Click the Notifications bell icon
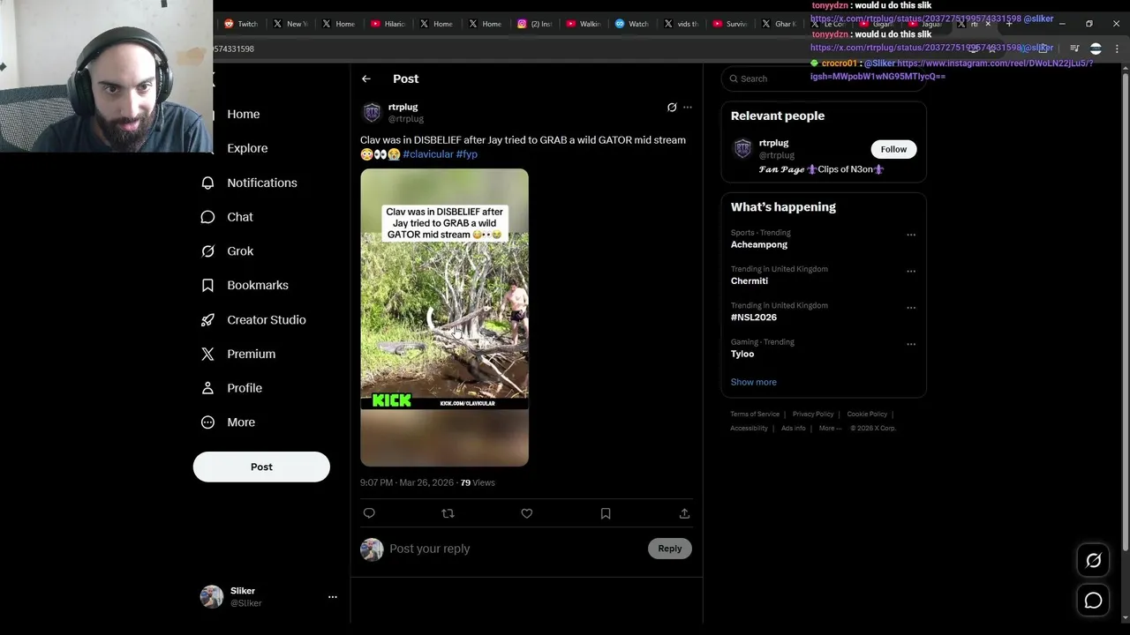Screen dimensions: 1130x635 (x=207, y=183)
